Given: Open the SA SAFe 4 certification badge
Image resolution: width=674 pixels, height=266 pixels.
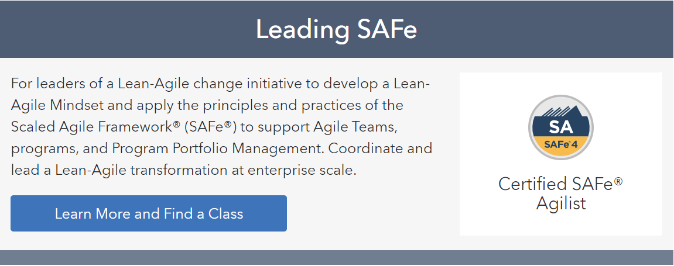Looking at the screenshot, I should tap(560, 128).
